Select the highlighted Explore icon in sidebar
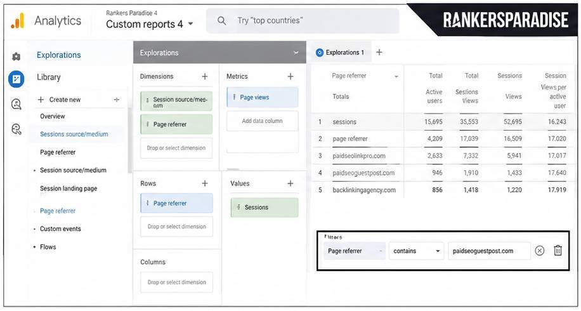This screenshot has height=311, width=581. [16, 79]
